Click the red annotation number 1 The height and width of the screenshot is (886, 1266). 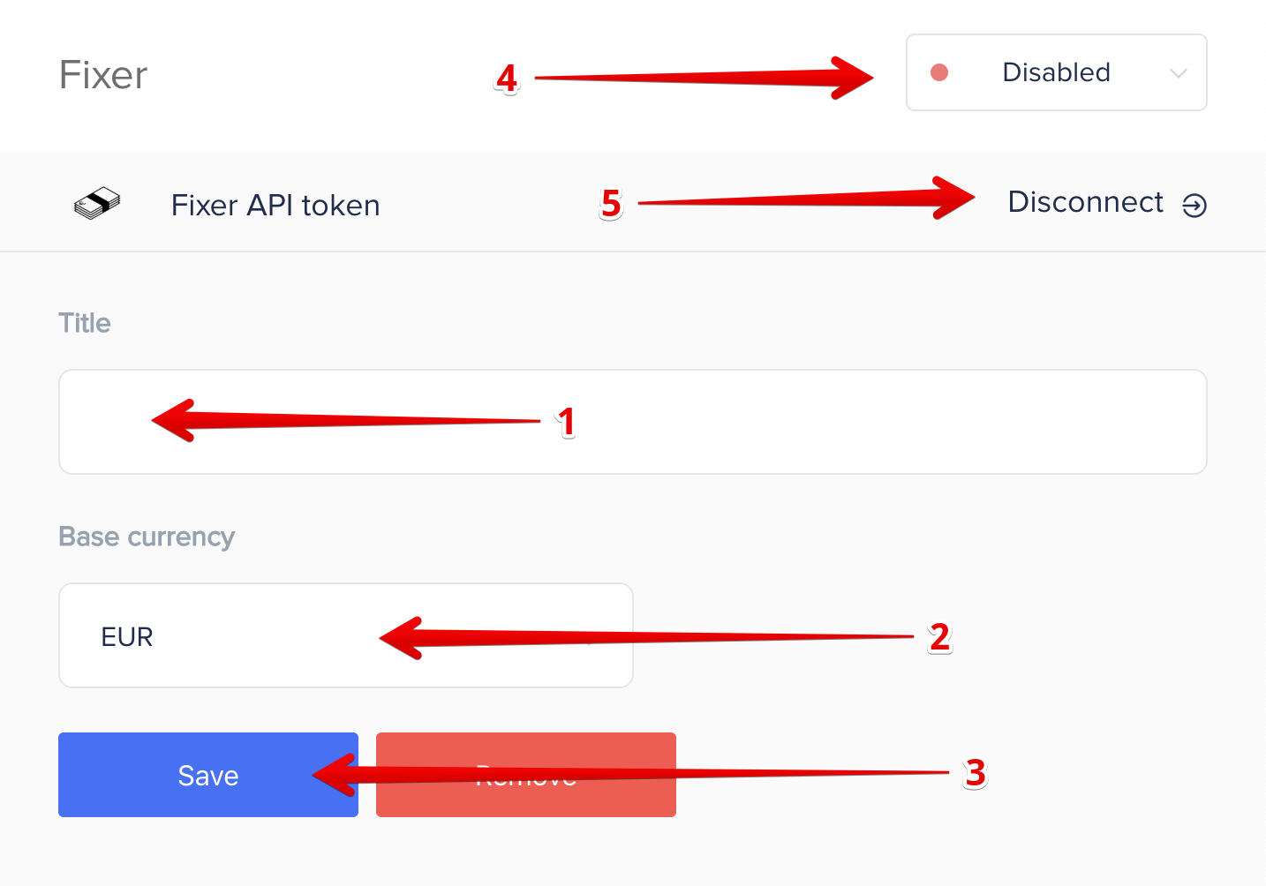coord(567,422)
